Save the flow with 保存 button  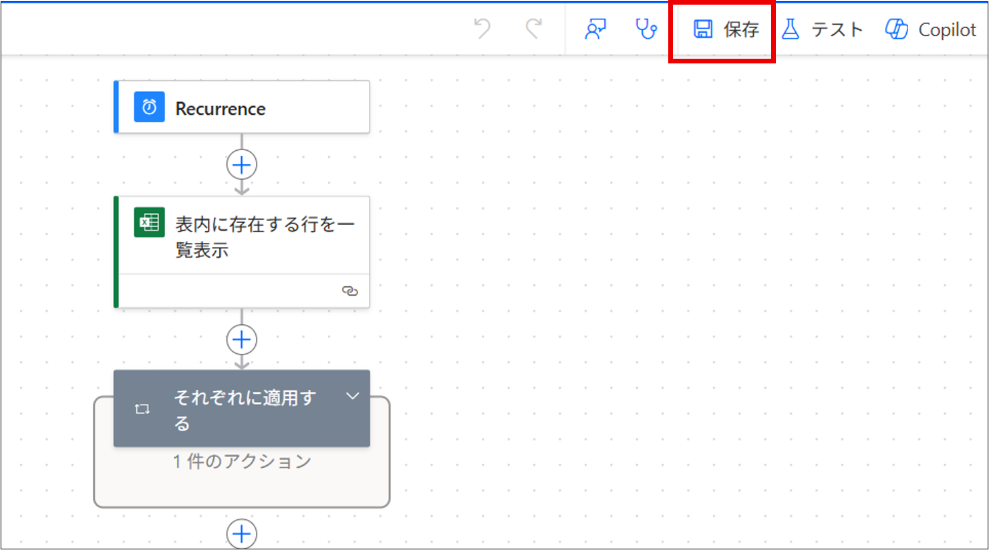pos(726,29)
